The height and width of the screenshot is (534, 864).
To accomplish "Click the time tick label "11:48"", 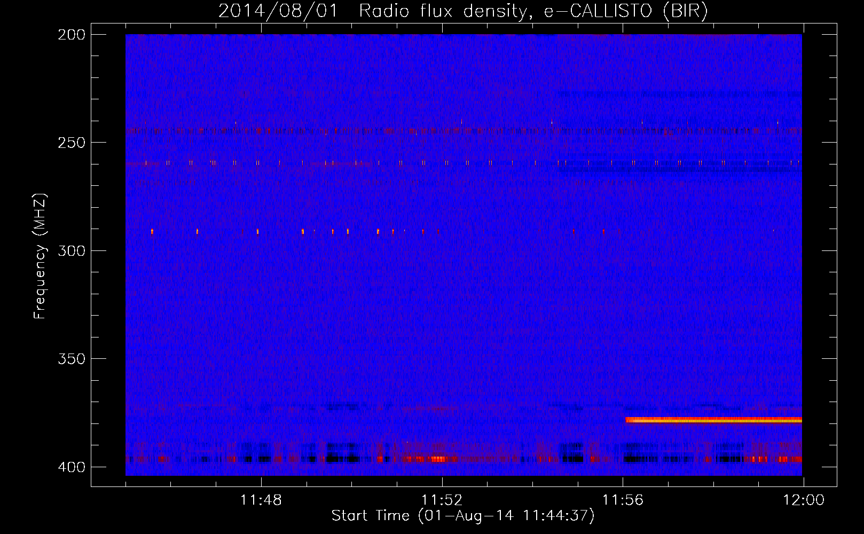I will (x=261, y=500).
